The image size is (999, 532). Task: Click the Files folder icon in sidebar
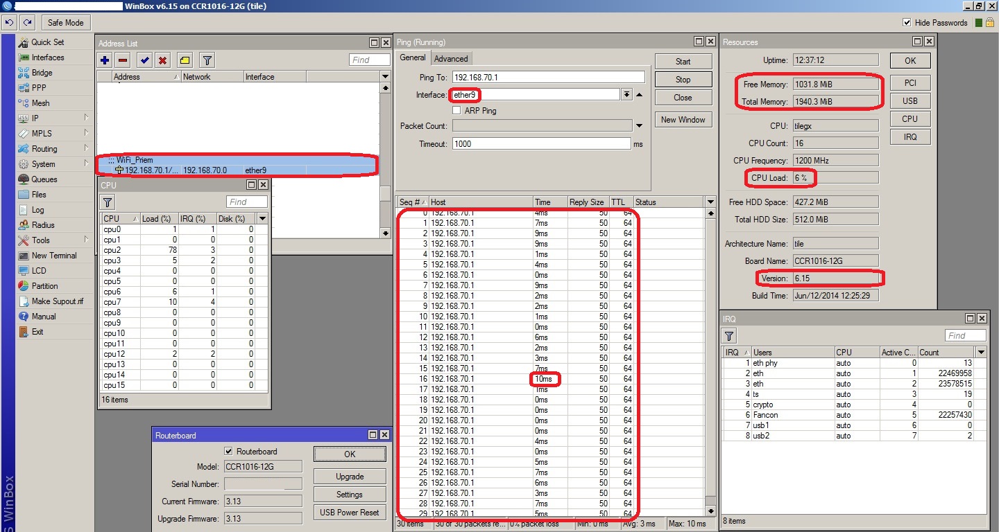pyautogui.click(x=24, y=195)
